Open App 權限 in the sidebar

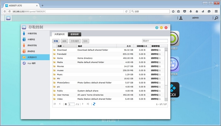[31, 63]
